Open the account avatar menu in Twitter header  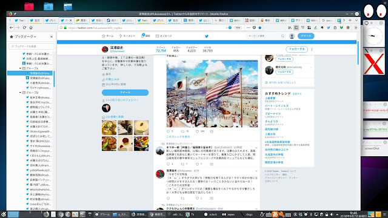coord(292,36)
